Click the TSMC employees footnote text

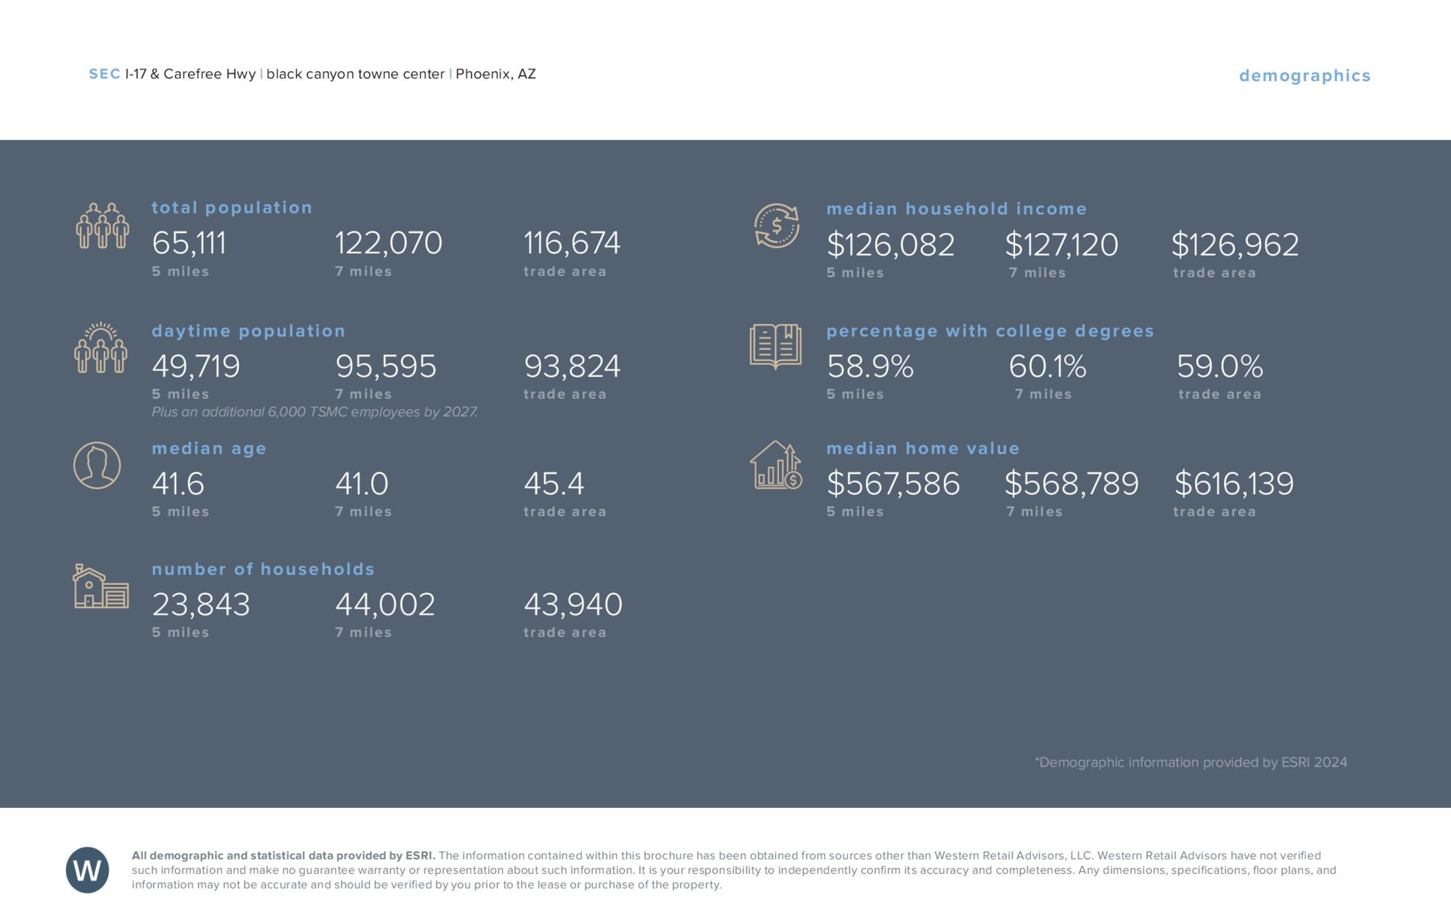point(314,412)
